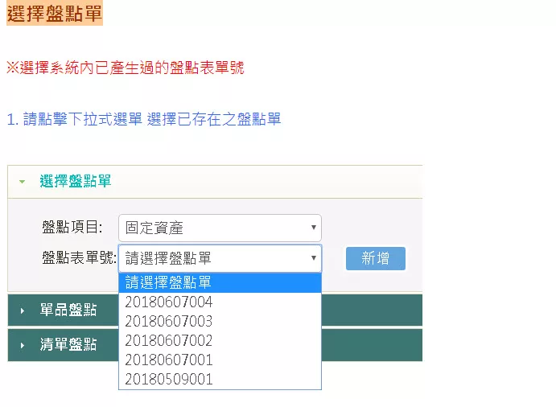Choose inventory form 20180607004 from the list
Image resolution: width=556 pixels, height=407 pixels.
169,302
